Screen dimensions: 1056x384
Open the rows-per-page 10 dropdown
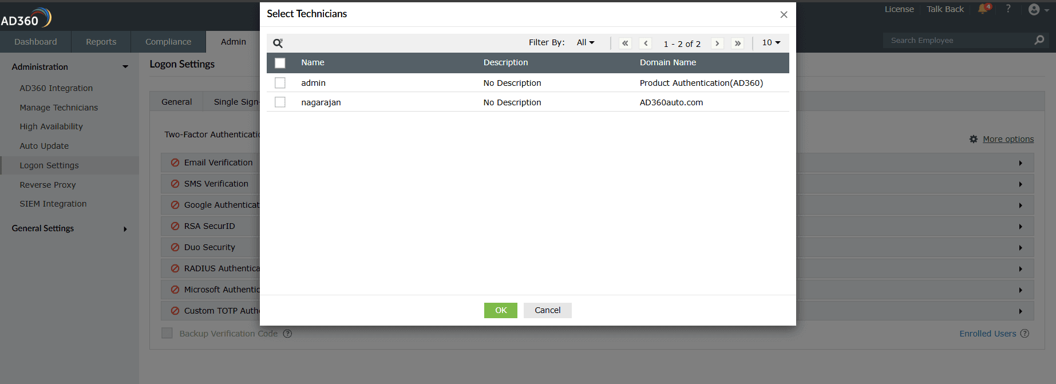tap(771, 42)
